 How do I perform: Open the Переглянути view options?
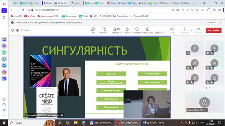(148, 30)
